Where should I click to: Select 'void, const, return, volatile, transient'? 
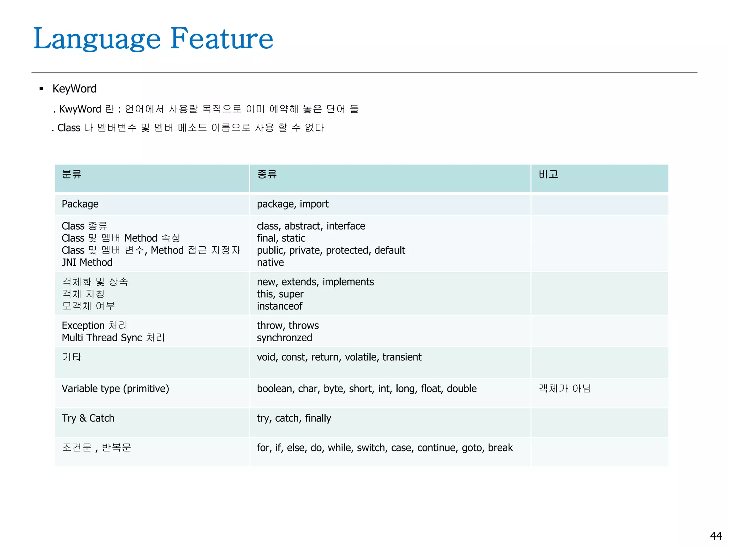(x=339, y=357)
